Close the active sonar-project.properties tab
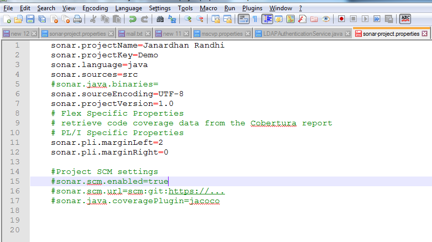 click(425, 34)
